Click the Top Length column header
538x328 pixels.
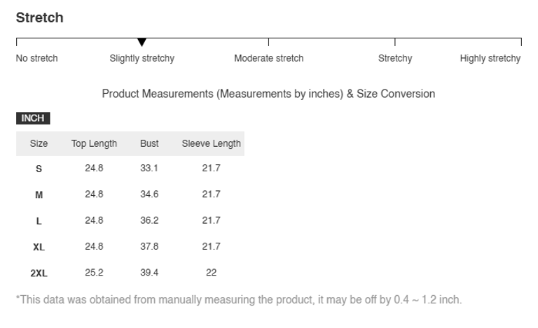94,143
